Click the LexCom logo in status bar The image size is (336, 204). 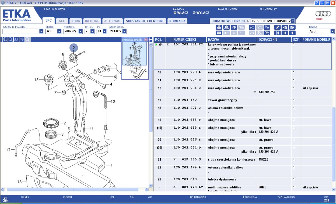[5, 199]
